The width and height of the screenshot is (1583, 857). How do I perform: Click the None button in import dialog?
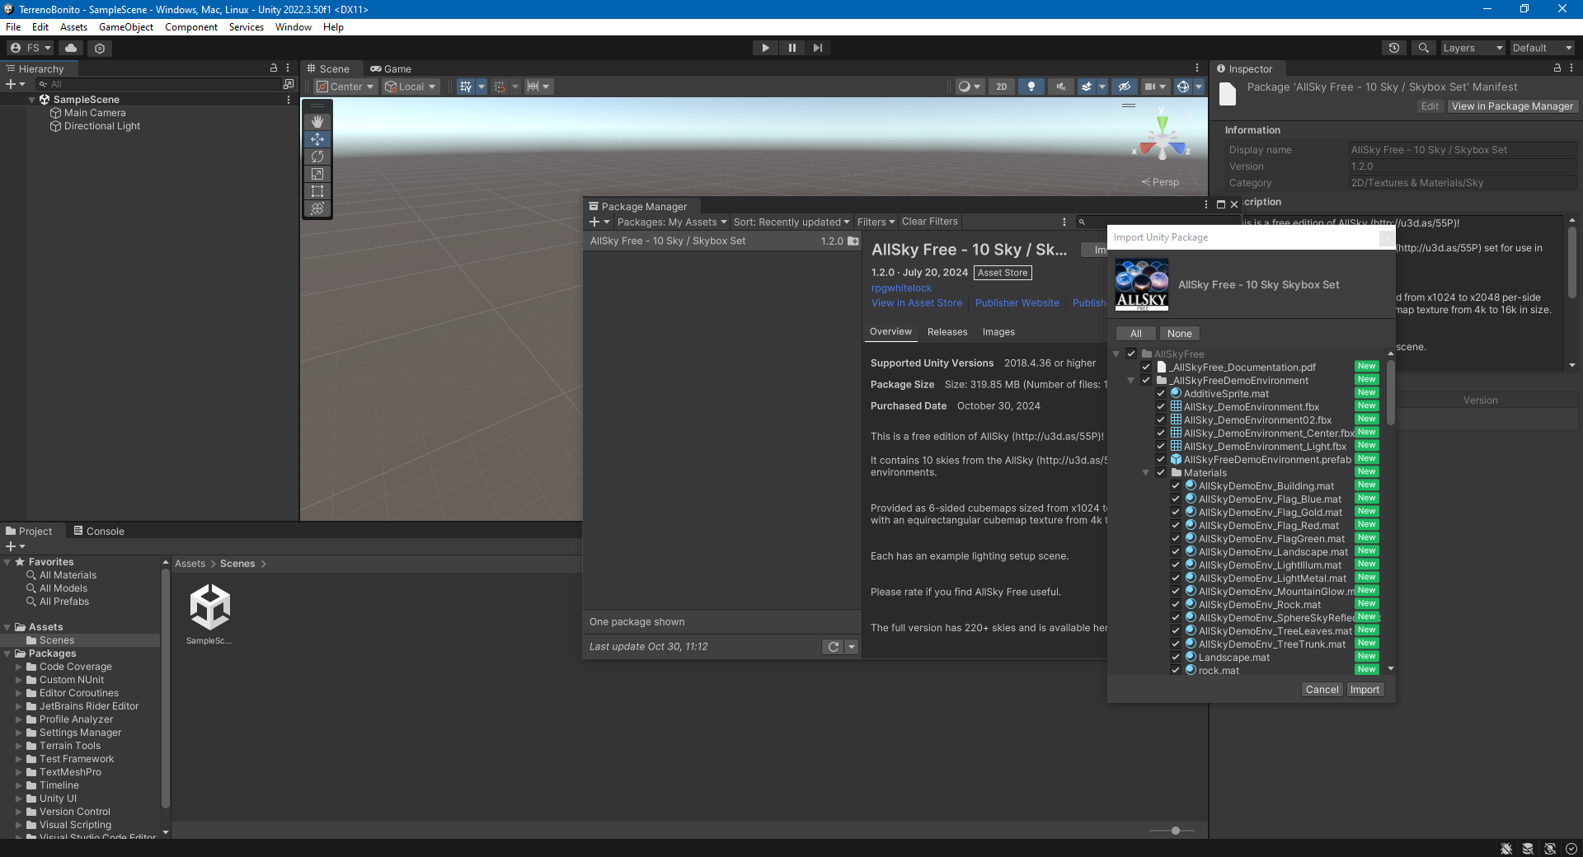[x=1180, y=334]
